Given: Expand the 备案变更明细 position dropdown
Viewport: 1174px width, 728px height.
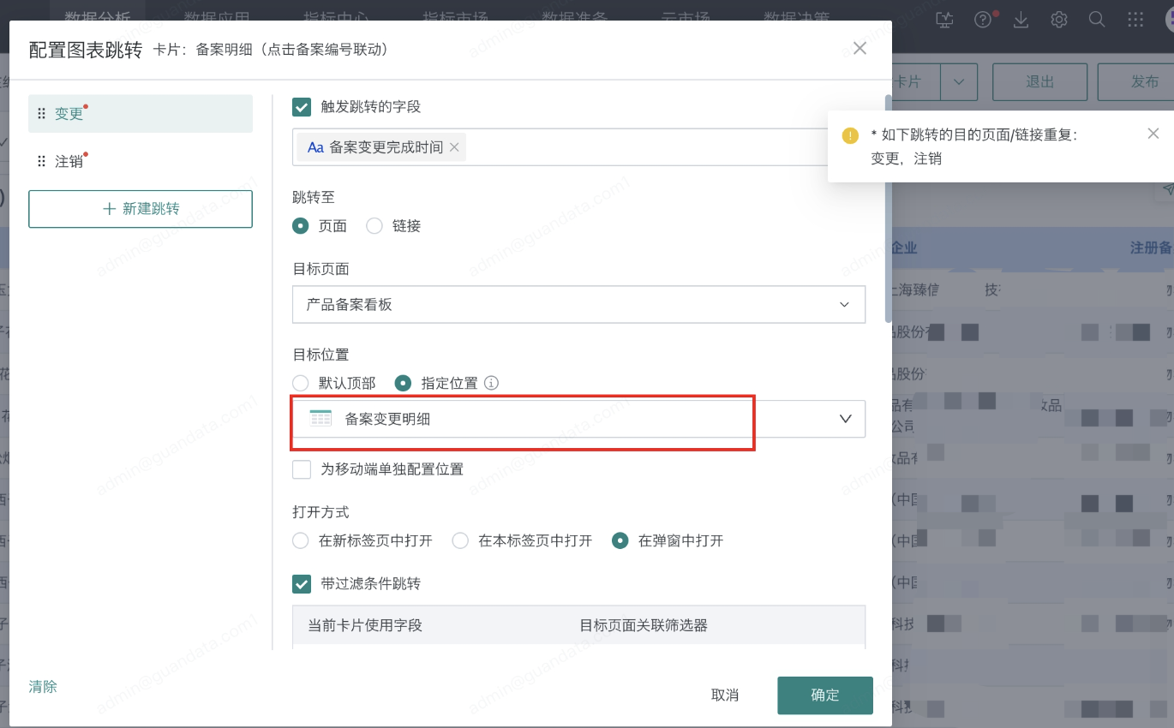Looking at the screenshot, I should 578,419.
